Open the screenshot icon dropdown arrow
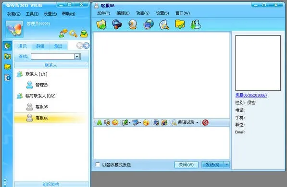 click(140, 122)
